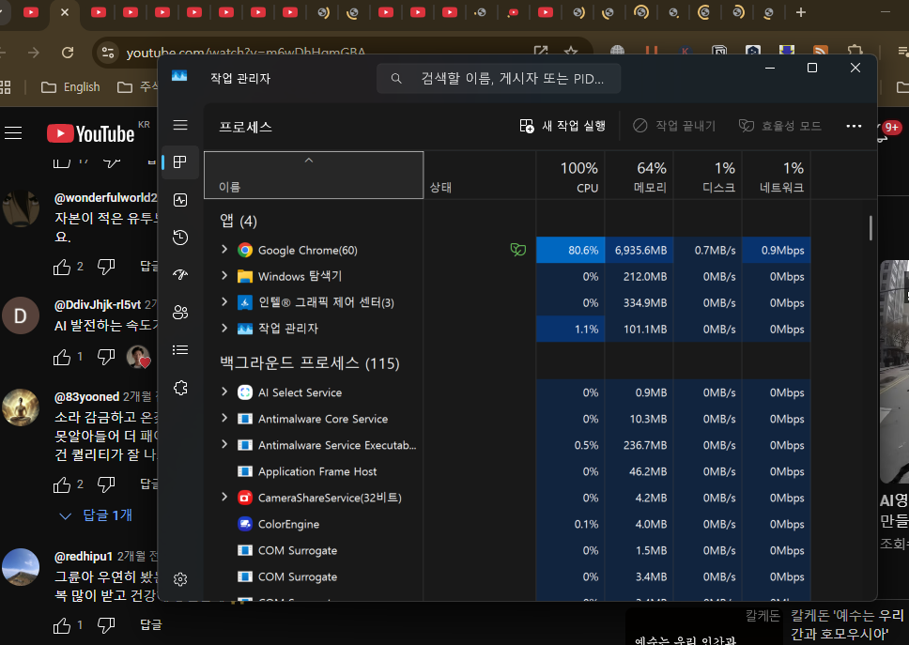Open a new Chrome tab with plus

coord(801,12)
